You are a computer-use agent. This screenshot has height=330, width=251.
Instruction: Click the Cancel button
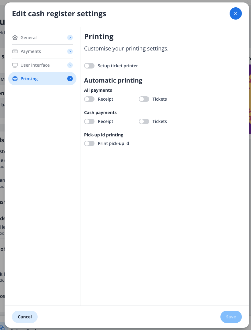pyautogui.click(x=24, y=317)
